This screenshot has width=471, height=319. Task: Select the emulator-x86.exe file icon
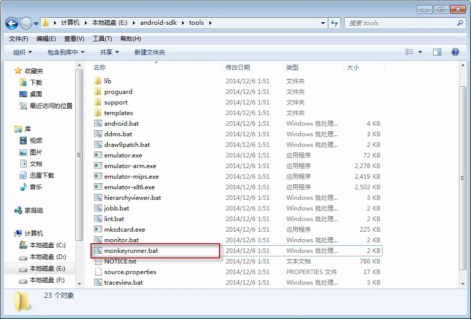click(x=98, y=187)
